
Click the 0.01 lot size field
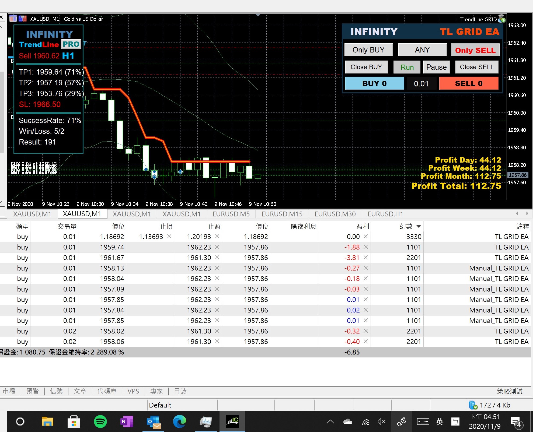pyautogui.click(x=421, y=84)
